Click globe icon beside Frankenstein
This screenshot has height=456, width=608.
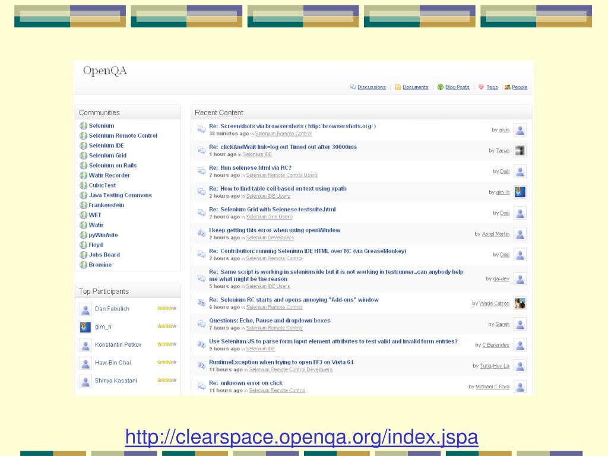[x=83, y=205]
